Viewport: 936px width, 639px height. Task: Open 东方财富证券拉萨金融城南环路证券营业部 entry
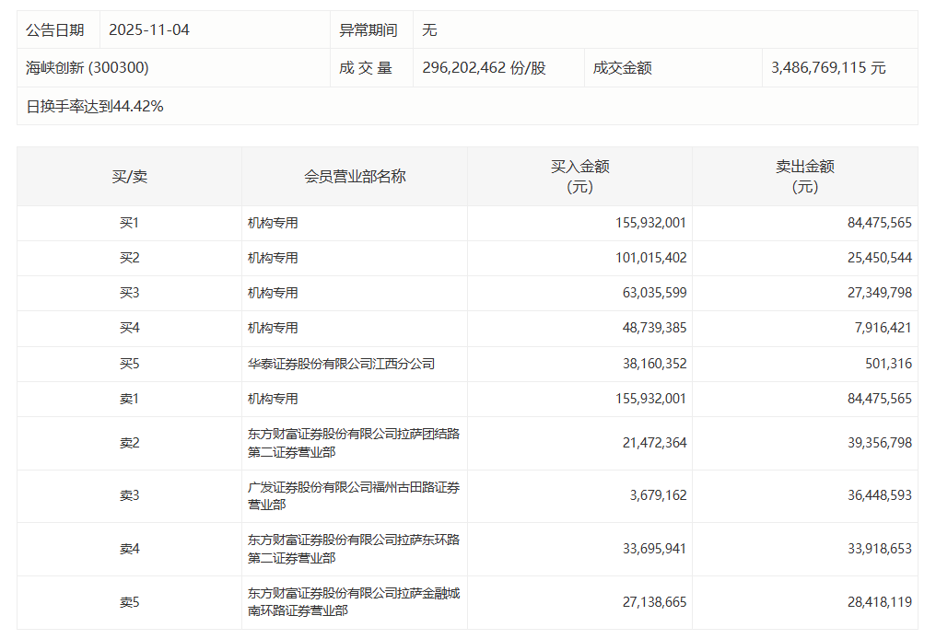pos(353,602)
